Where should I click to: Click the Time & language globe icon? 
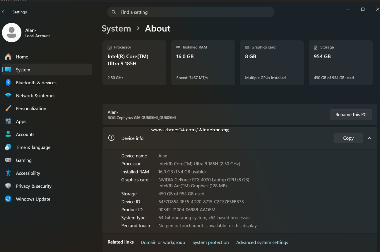coord(8,147)
